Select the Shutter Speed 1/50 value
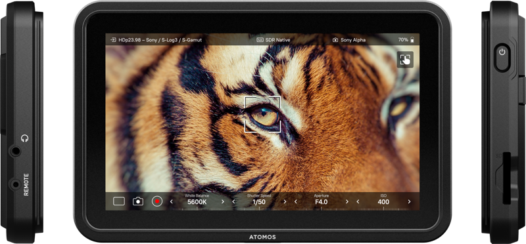 pos(259,202)
